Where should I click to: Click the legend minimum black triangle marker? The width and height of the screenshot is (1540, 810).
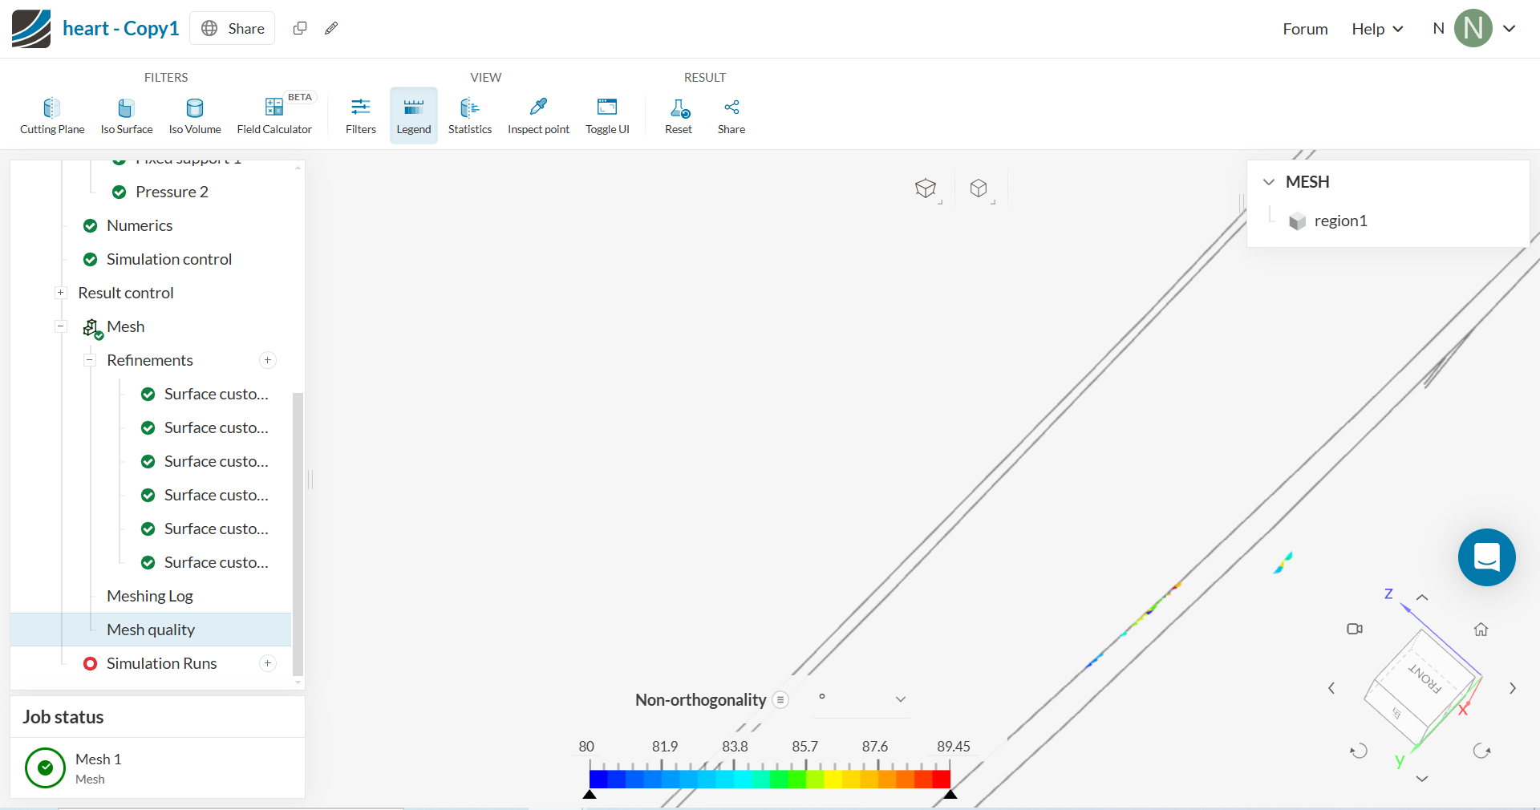590,794
